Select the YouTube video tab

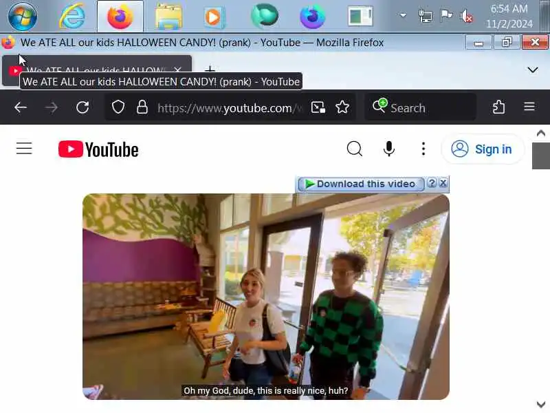tap(97, 70)
